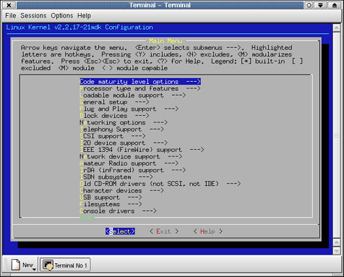
Task: Select Amateur Radio support entry
Action: coord(129,164)
